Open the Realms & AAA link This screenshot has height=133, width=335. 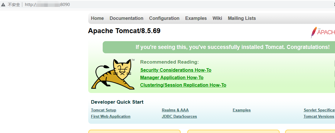coord(175,110)
